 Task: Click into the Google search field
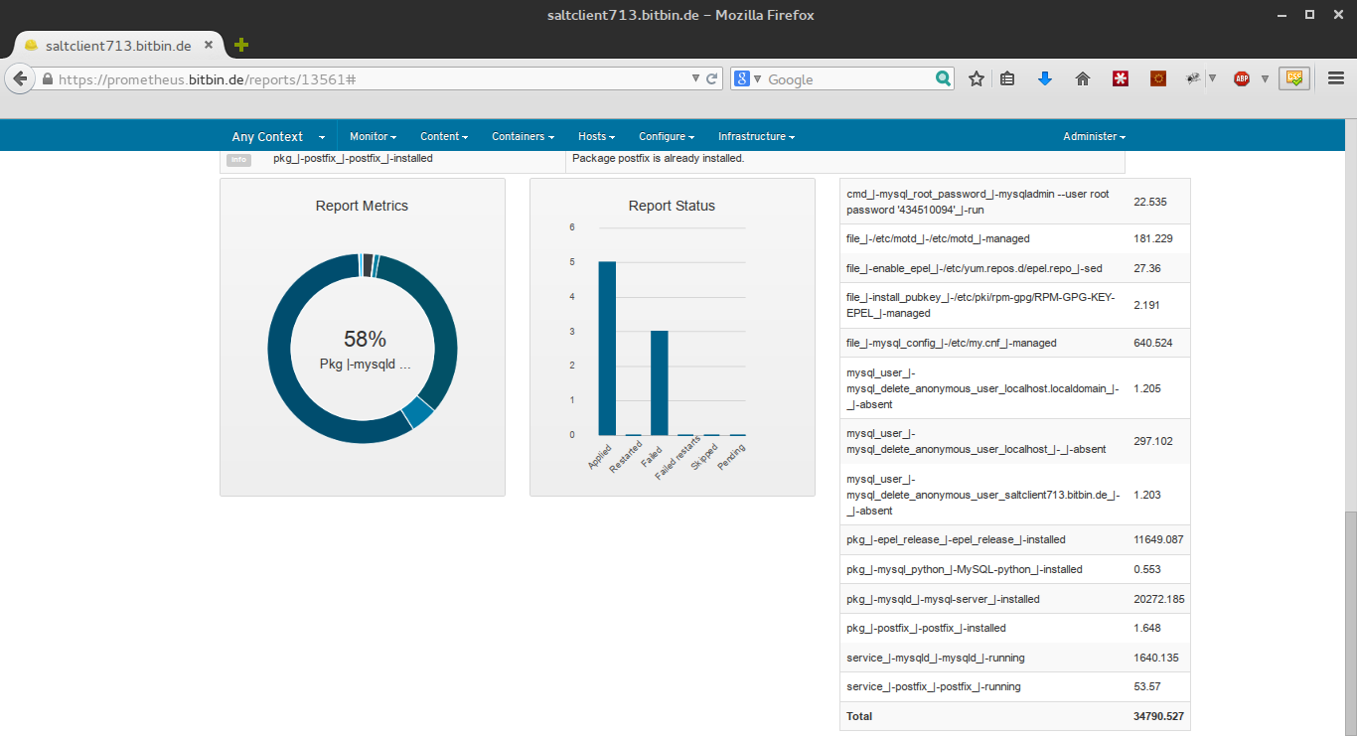(x=844, y=79)
